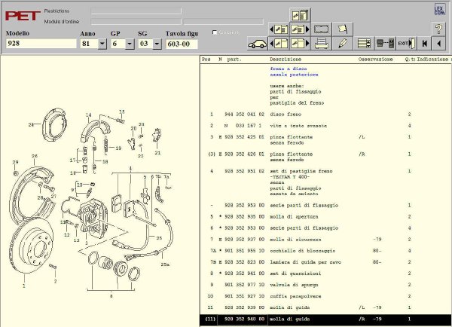Open the Anno year dropdown
The width and height of the screenshot is (452, 327).
pos(102,44)
